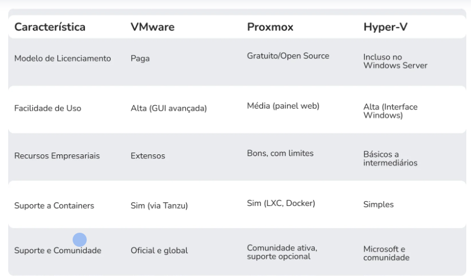Click the Básicos a intermediários cell
The height and width of the screenshot is (276, 471).
click(390, 159)
